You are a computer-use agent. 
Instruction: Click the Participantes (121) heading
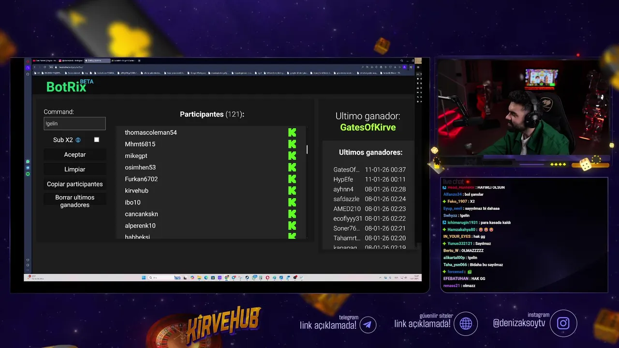212,114
